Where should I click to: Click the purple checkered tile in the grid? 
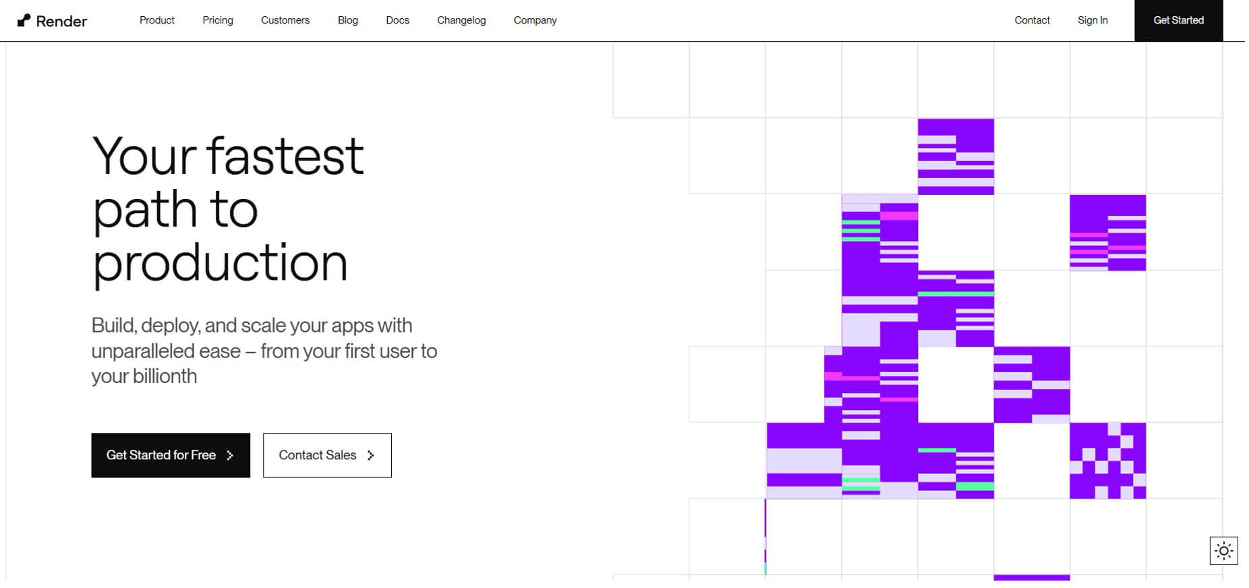(1107, 461)
